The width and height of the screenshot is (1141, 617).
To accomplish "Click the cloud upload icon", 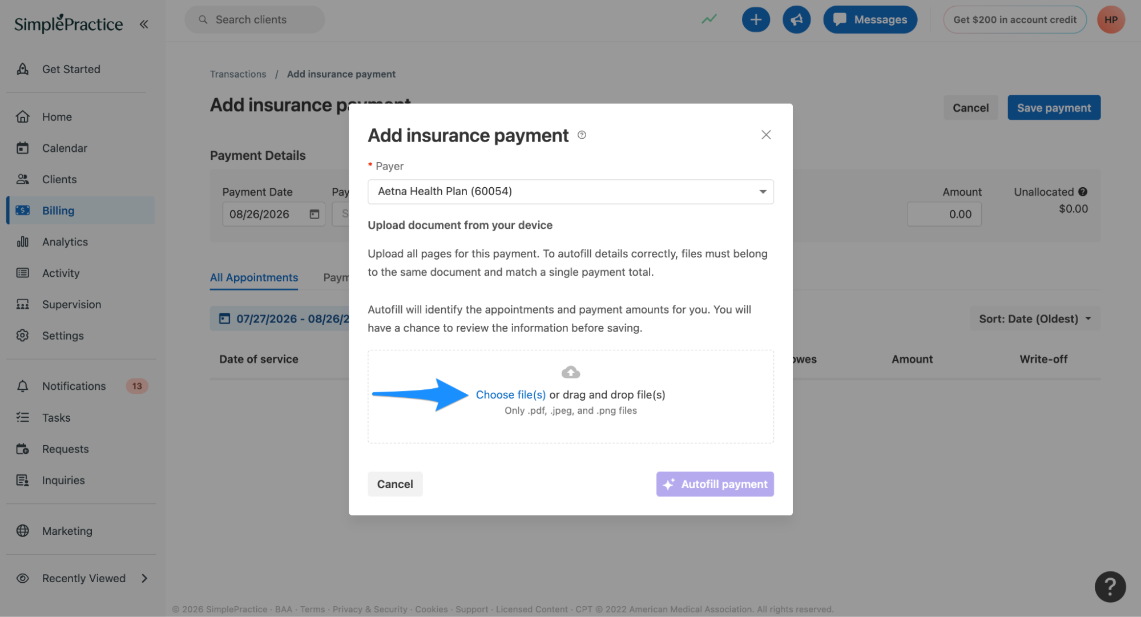I will click(x=571, y=373).
